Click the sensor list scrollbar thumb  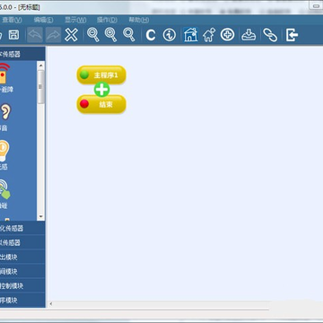coord(41,87)
